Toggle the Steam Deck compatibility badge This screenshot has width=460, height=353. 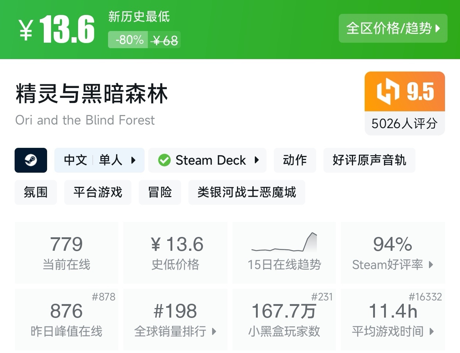pyautogui.click(x=207, y=160)
